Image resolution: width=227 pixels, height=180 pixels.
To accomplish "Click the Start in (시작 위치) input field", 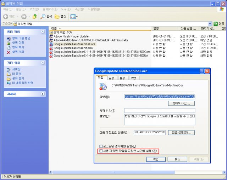I will [160, 111].
